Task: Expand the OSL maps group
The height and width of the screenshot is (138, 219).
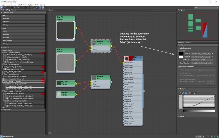Action: [x=24, y=31]
